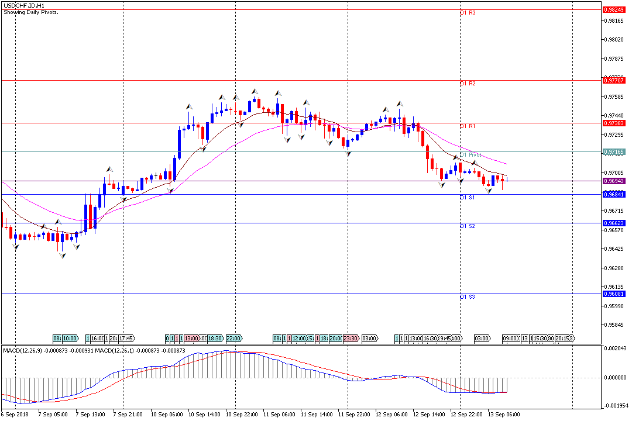This screenshot has width=632, height=421.
Task: Select the red 0.97383 price tag
Action: coord(614,123)
